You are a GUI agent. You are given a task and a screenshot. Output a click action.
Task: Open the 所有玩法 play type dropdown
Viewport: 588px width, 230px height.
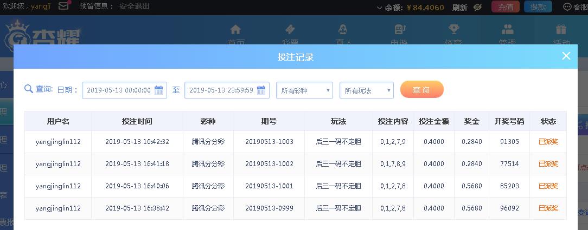(366, 90)
